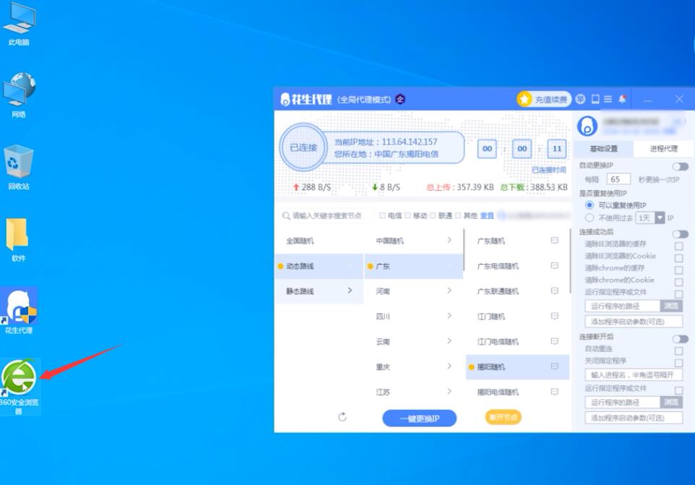This screenshot has width=695, height=485.
Task: Select the 不使用过去 radio button
Action: (x=590, y=218)
